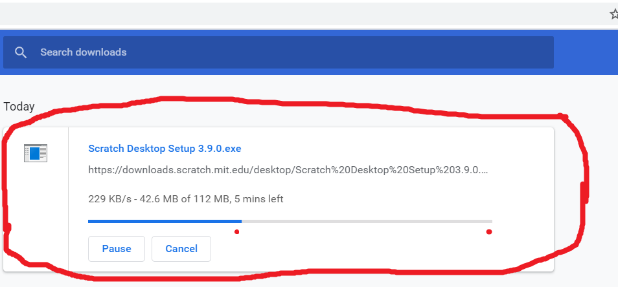Click blue header area right of search field
The height and width of the screenshot is (287, 618).
[x=586, y=52]
